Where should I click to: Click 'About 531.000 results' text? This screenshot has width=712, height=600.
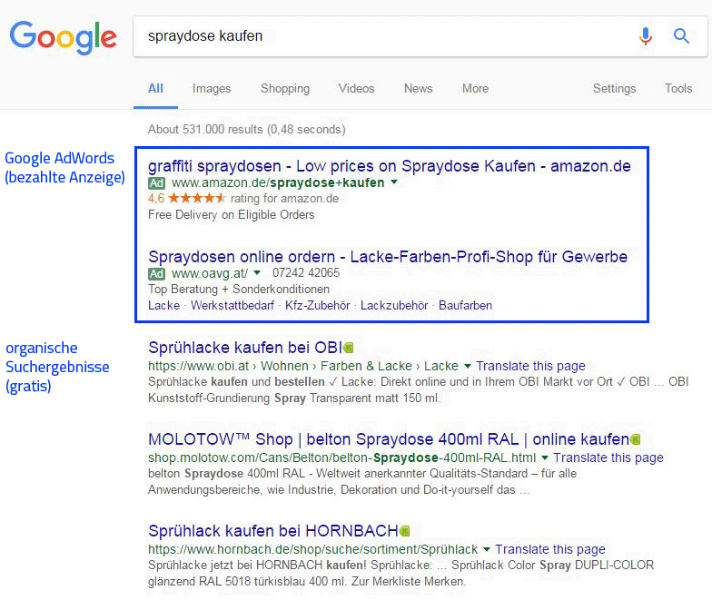pyautogui.click(x=247, y=129)
